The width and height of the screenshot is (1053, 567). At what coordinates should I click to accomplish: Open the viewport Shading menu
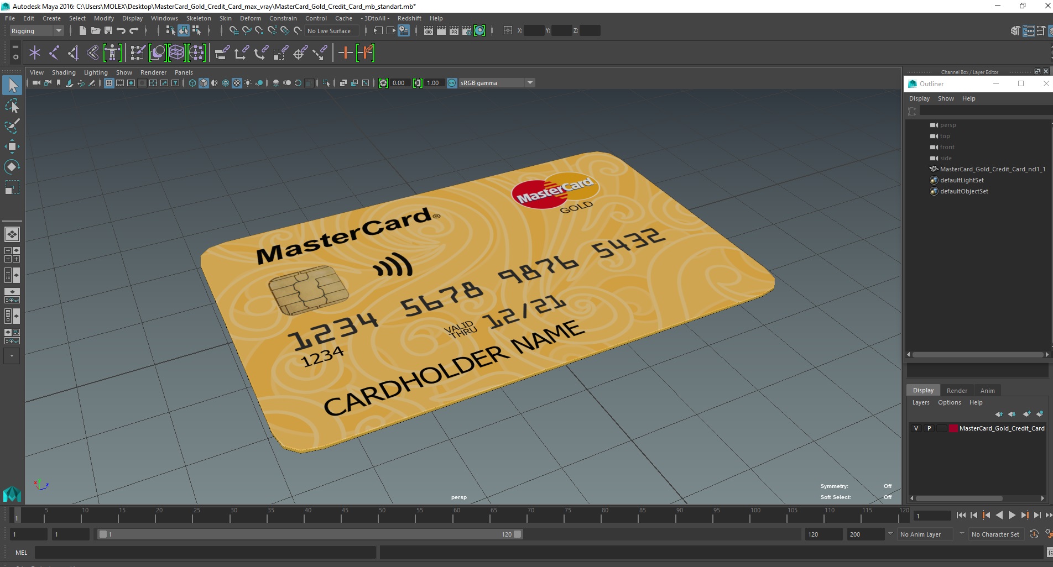pos(64,72)
